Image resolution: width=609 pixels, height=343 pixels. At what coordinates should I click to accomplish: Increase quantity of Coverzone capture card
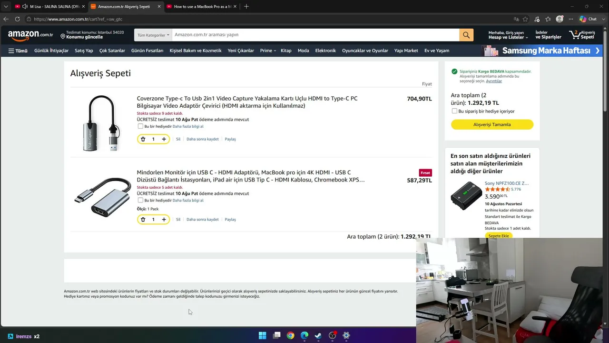164,139
